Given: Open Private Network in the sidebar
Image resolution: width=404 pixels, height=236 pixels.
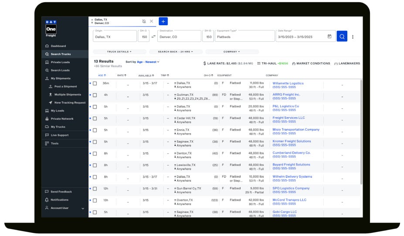Looking at the screenshot, I should point(65,118).
